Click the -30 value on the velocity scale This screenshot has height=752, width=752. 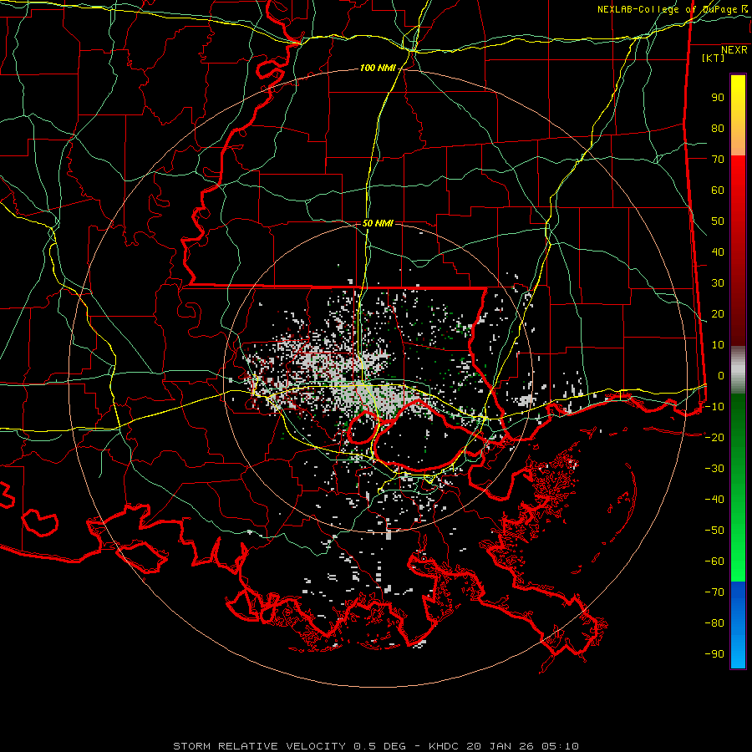[714, 469]
